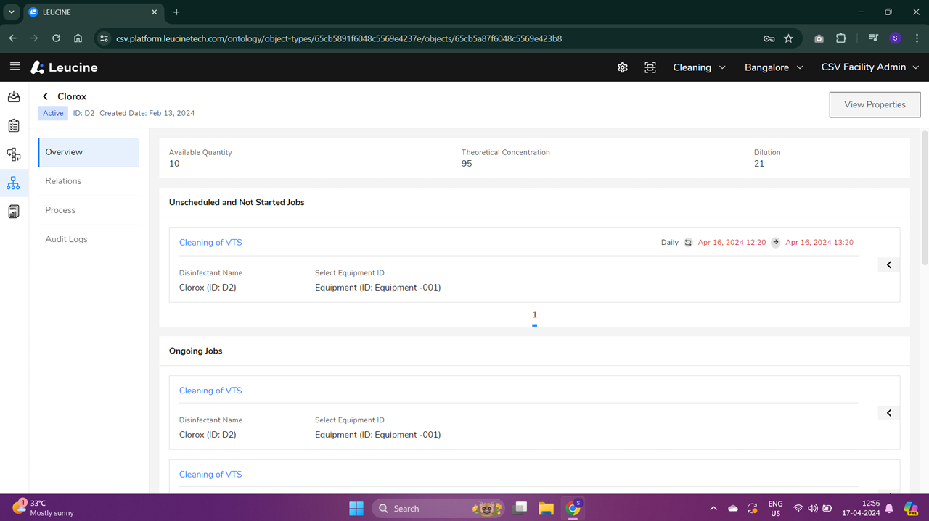
Task: Click the notification bell in system tray
Action: click(x=889, y=509)
